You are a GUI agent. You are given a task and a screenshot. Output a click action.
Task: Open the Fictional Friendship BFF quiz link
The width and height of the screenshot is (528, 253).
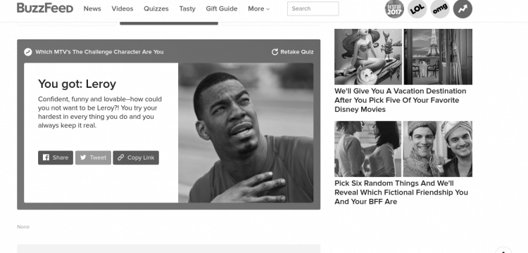(401, 193)
